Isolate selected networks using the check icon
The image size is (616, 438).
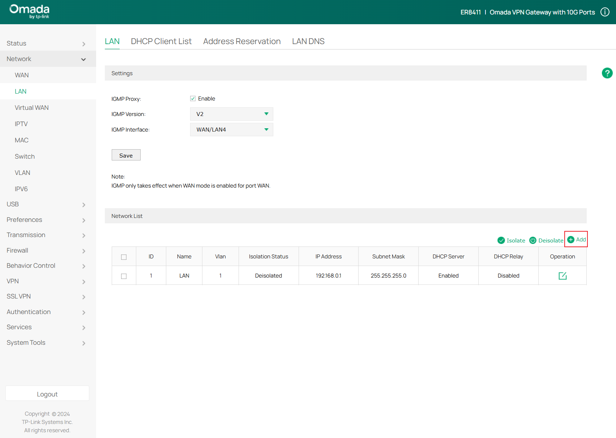pyautogui.click(x=501, y=240)
